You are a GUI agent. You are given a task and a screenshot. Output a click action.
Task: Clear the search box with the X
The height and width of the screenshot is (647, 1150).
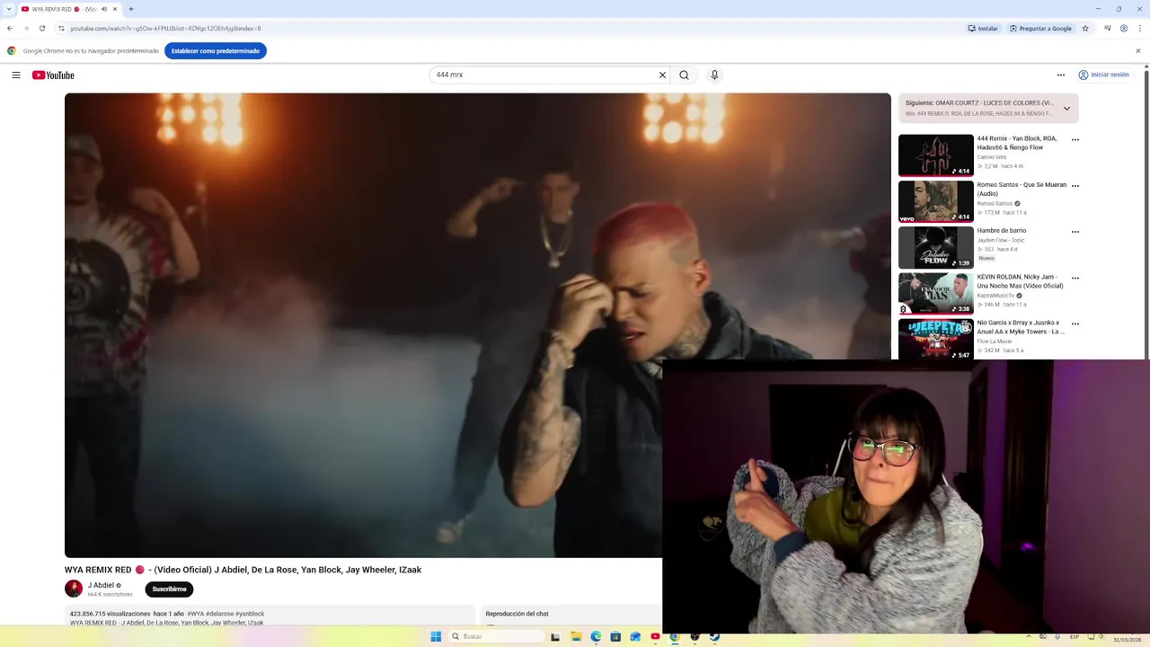click(662, 75)
